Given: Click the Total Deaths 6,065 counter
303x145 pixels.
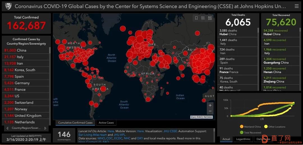Looking at the screenshot, I should [238, 20].
